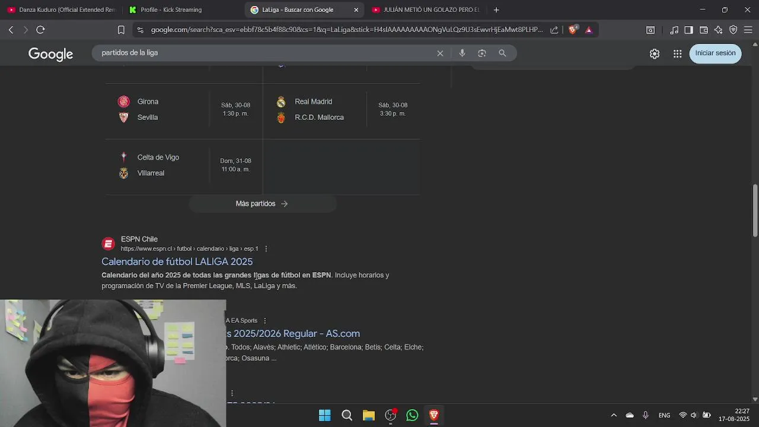This screenshot has height=427, width=759.
Task: Open Brave VPN shield icon
Action: click(734, 30)
